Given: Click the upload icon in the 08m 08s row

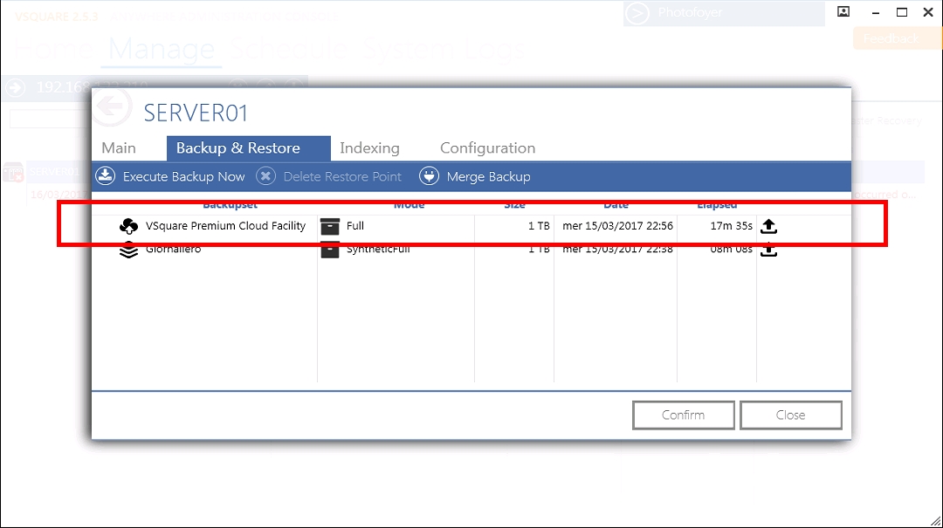Looking at the screenshot, I should [x=768, y=250].
